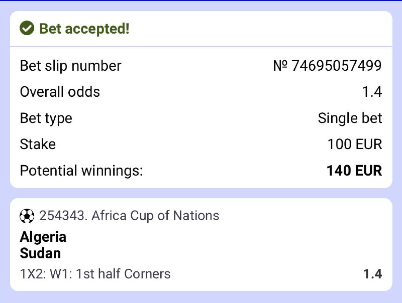
Task: Select the "Bet slip number" label
Action: (70, 66)
